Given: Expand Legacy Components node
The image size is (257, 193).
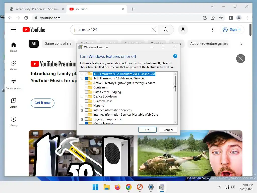Looking at the screenshot, I should coord(82,119).
